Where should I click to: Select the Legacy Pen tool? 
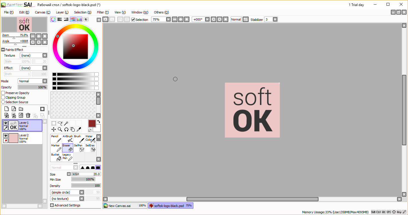68,157
